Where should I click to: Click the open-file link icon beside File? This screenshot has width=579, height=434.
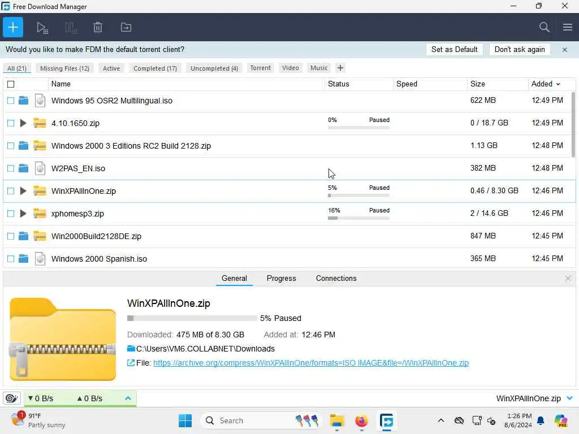coord(131,363)
